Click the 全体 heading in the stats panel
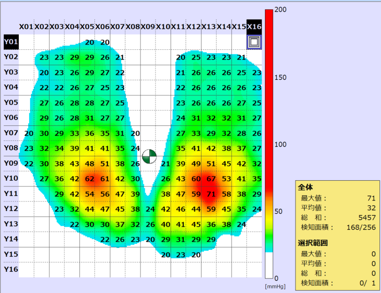 point(304,187)
